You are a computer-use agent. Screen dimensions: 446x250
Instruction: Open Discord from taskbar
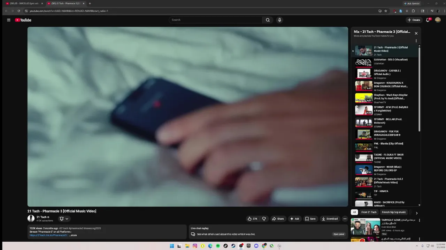click(x=256, y=246)
